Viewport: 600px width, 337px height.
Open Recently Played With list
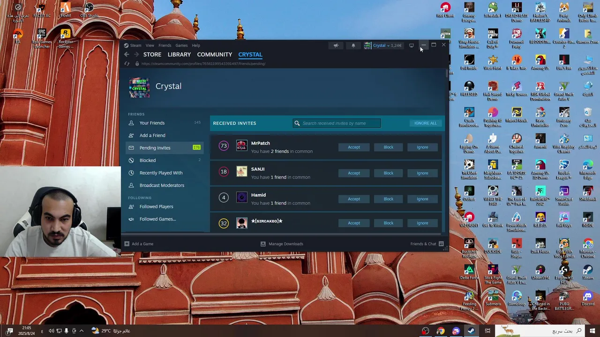click(165, 173)
